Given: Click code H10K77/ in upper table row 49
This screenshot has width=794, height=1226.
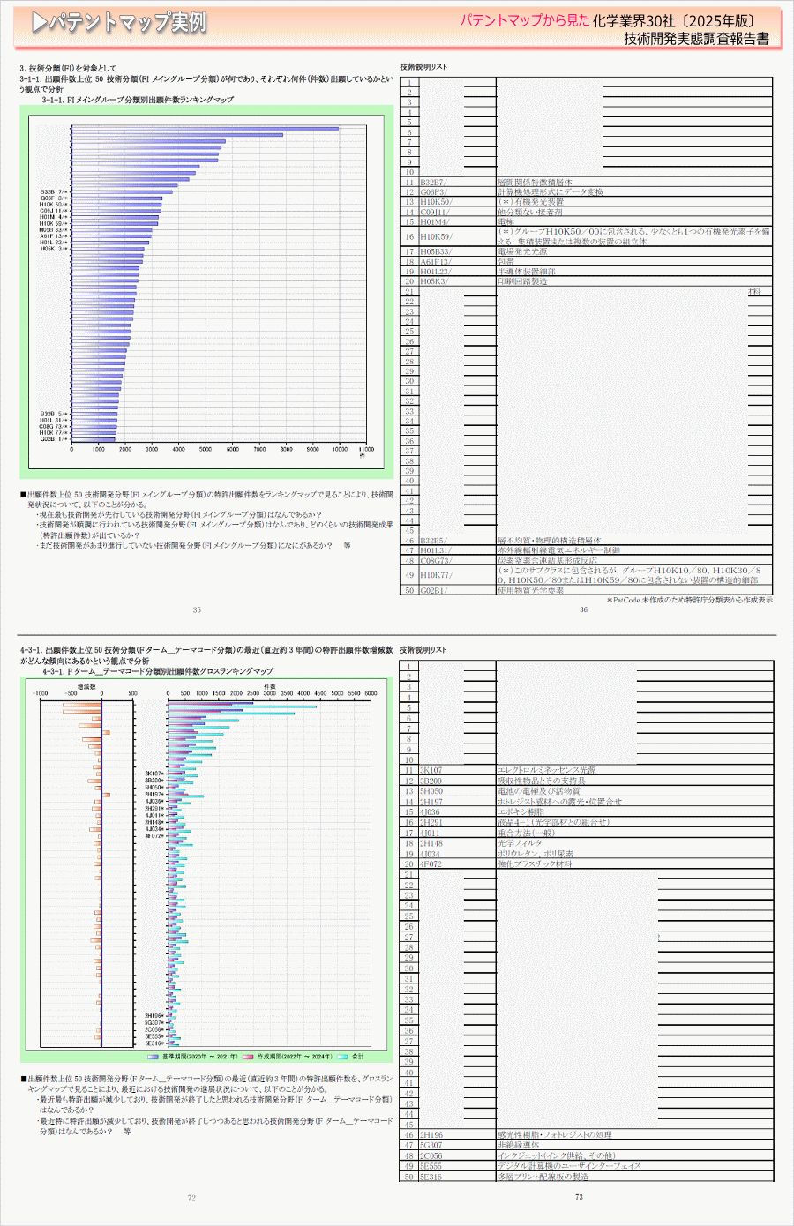Looking at the screenshot, I should click(x=436, y=575).
